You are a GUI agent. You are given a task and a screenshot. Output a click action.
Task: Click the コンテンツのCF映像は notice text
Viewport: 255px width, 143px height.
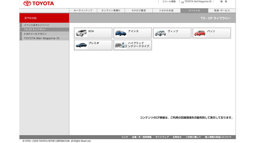coord(187,118)
